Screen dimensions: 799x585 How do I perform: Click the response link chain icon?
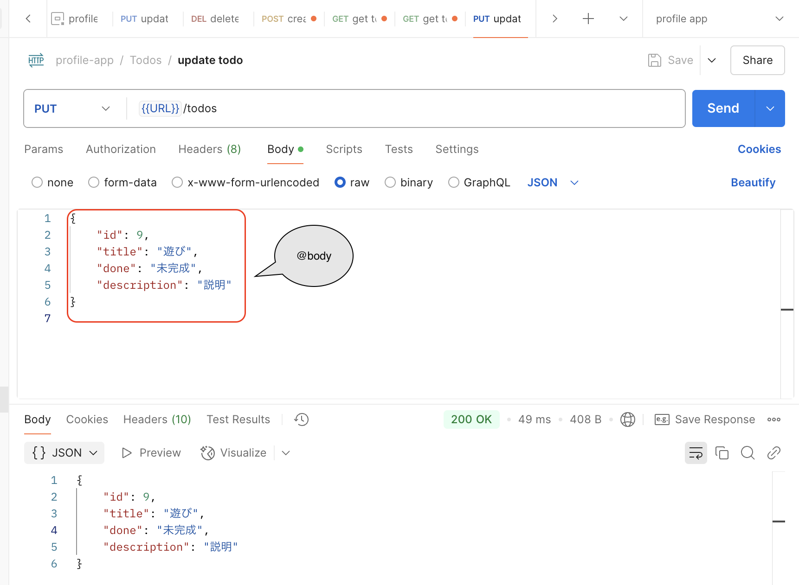click(x=773, y=453)
